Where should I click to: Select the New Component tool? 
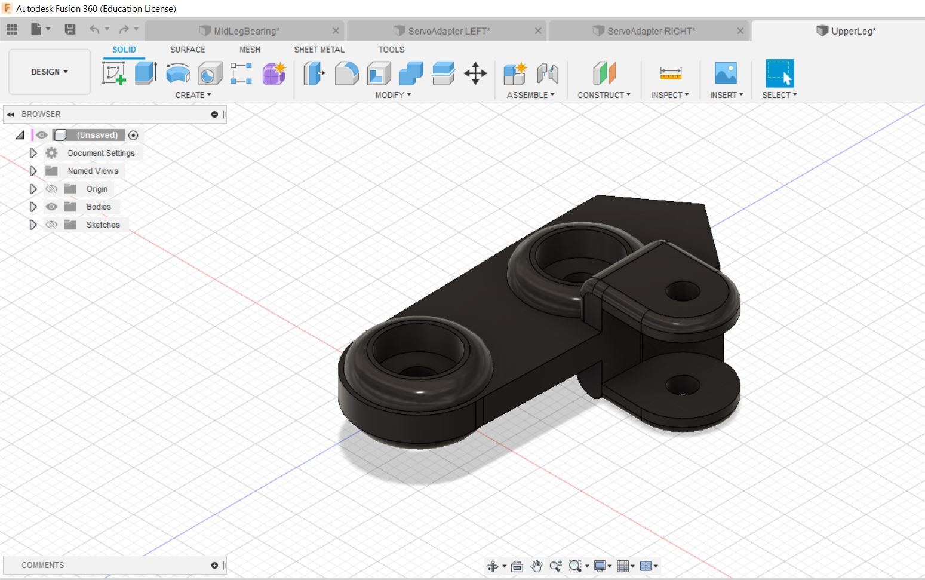pyautogui.click(x=515, y=73)
